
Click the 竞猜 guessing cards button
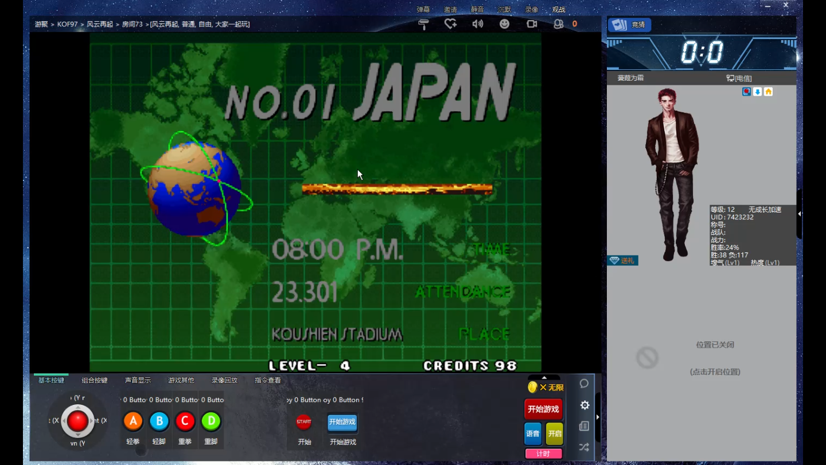click(x=630, y=25)
